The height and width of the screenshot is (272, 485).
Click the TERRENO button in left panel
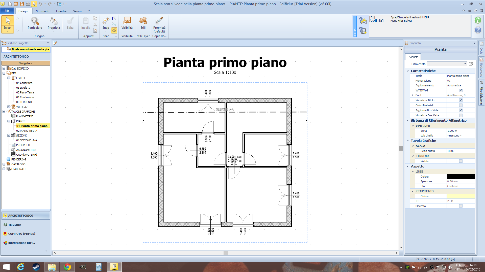pyautogui.click(x=15, y=225)
